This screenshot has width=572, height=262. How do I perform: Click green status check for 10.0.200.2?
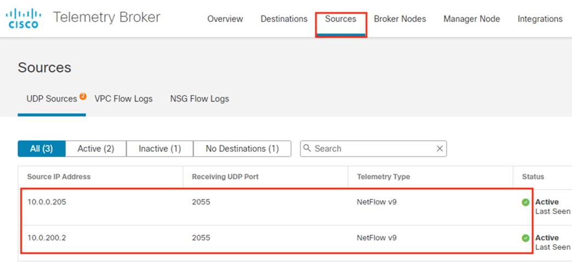pos(525,238)
